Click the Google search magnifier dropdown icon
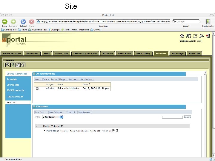The height and width of the screenshot is (161, 215). 174,21
